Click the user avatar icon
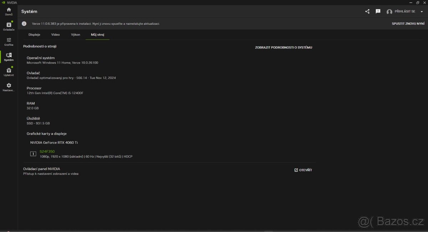 click(x=389, y=12)
